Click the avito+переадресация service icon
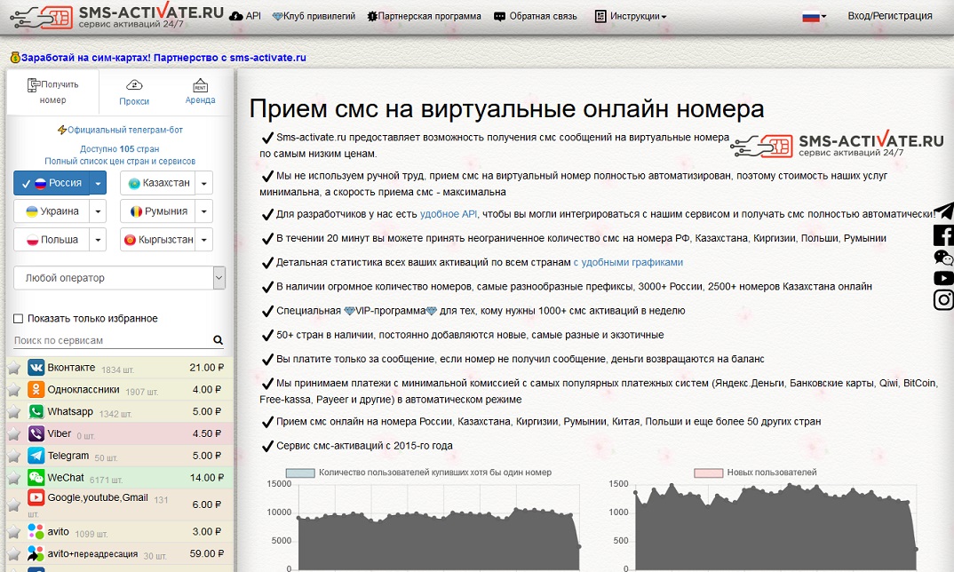This screenshot has height=572, width=954. pyautogui.click(x=36, y=553)
